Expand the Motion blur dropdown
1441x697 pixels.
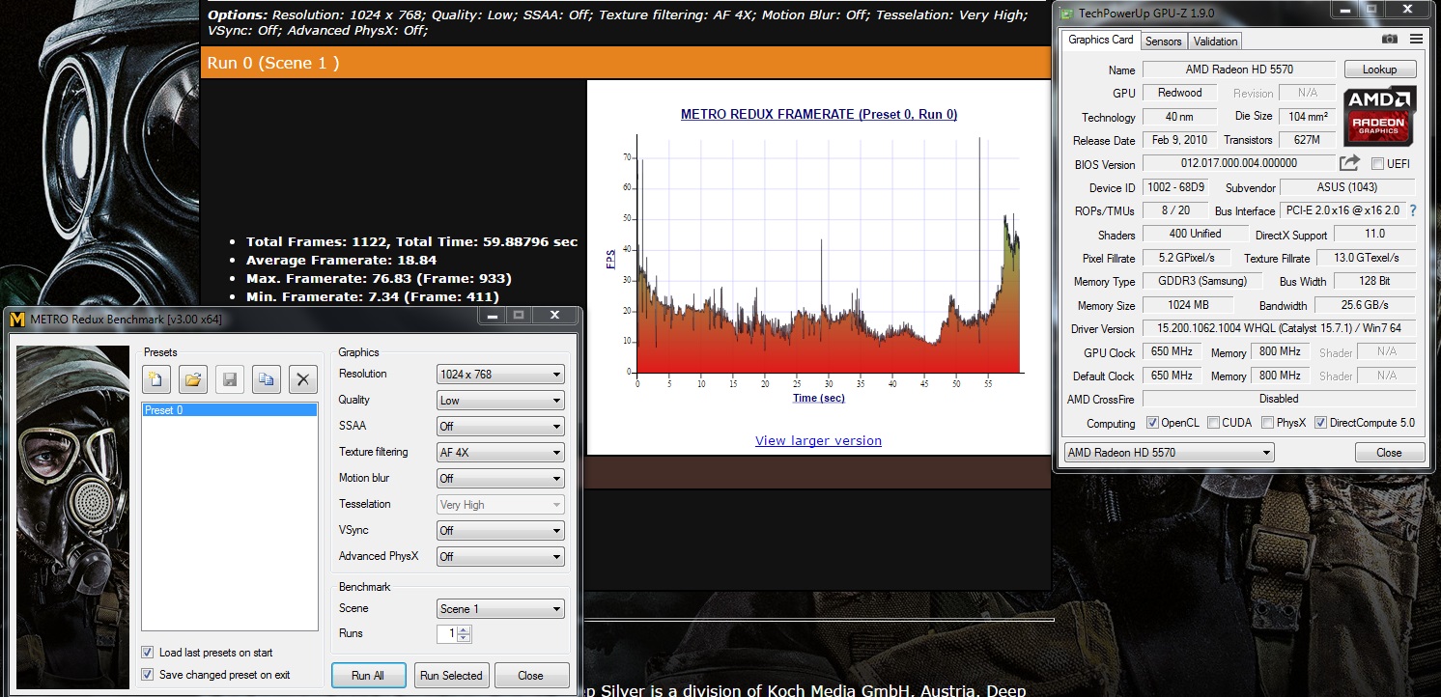(x=500, y=479)
